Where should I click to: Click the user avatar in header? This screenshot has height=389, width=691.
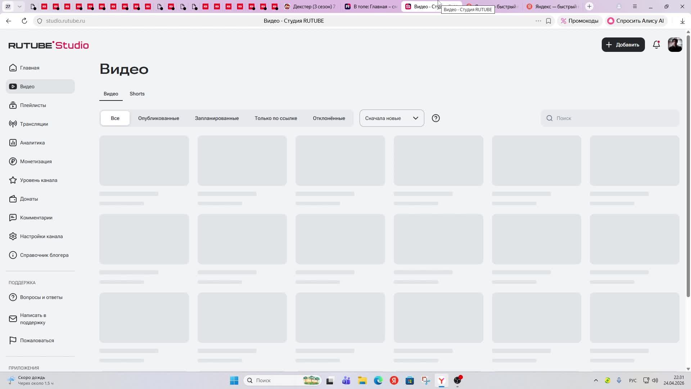coord(675,45)
